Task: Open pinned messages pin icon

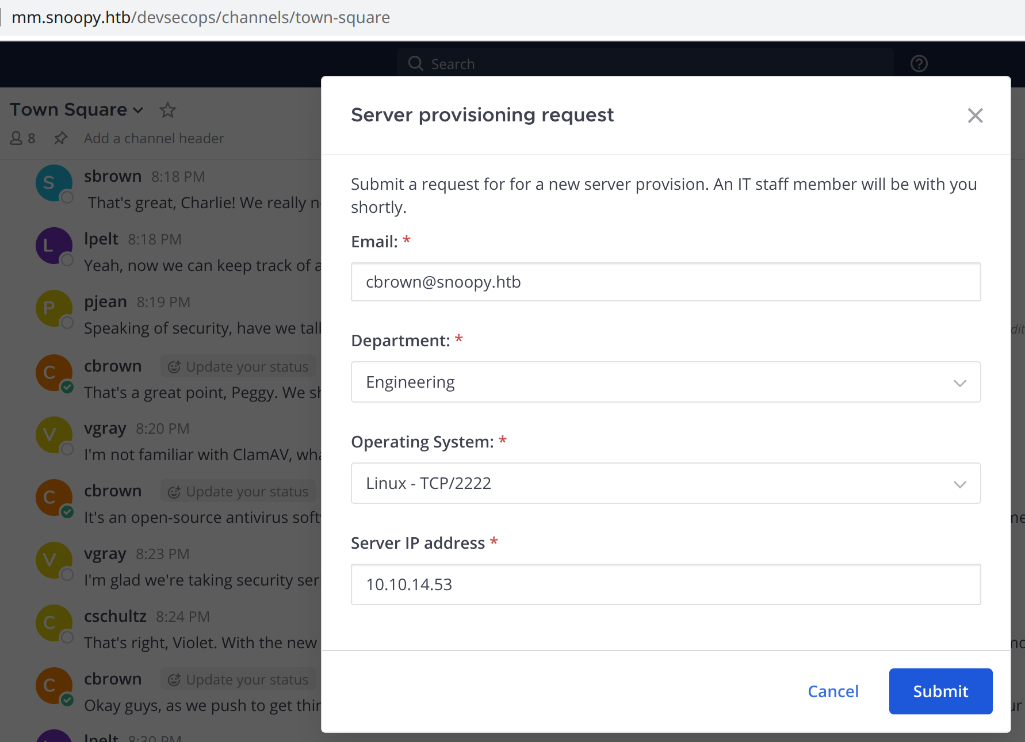Action: [60, 139]
